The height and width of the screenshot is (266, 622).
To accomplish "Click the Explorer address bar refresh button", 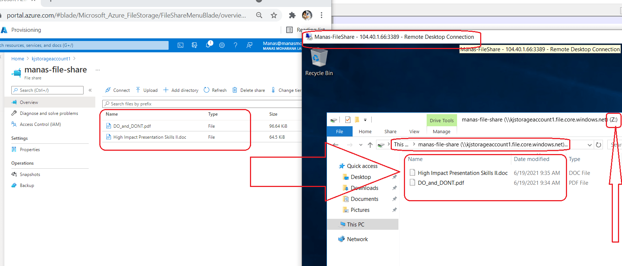I will tap(599, 145).
